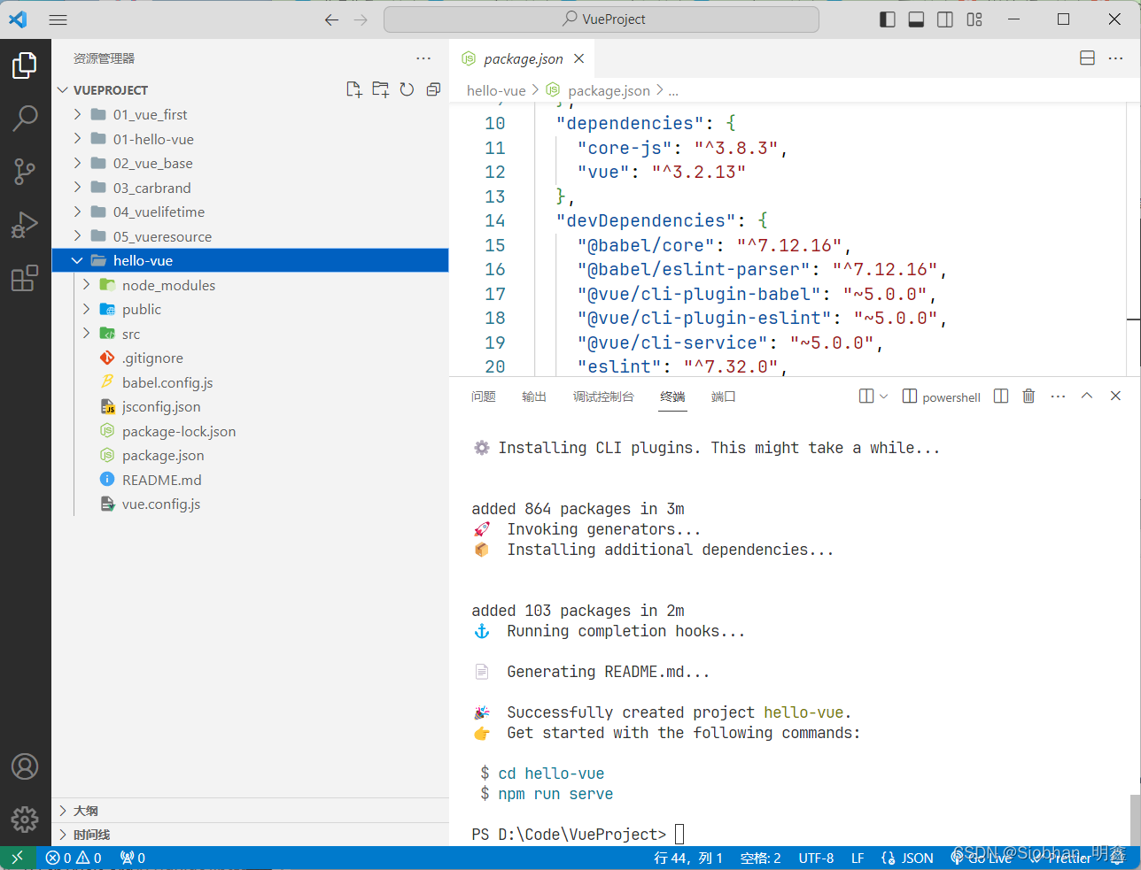Click the VueProject command center search box
1141x870 pixels.
(602, 19)
